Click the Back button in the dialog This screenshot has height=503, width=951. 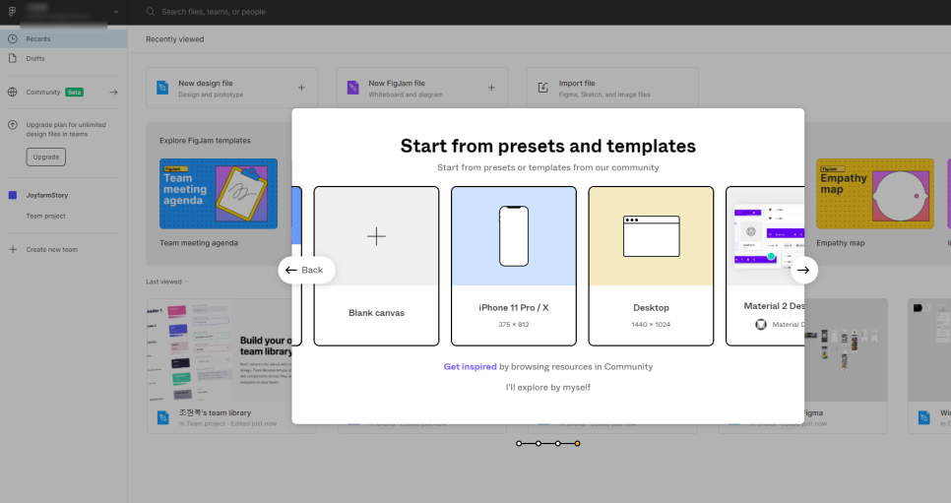coord(306,270)
